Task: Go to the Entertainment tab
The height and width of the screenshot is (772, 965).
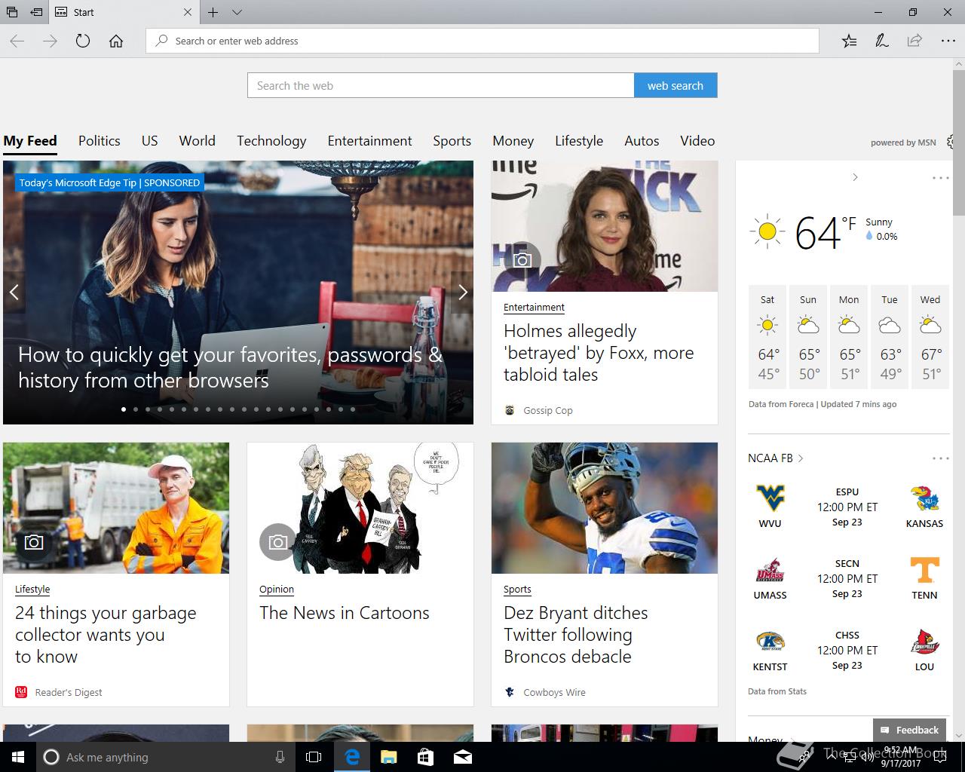Action: point(369,141)
